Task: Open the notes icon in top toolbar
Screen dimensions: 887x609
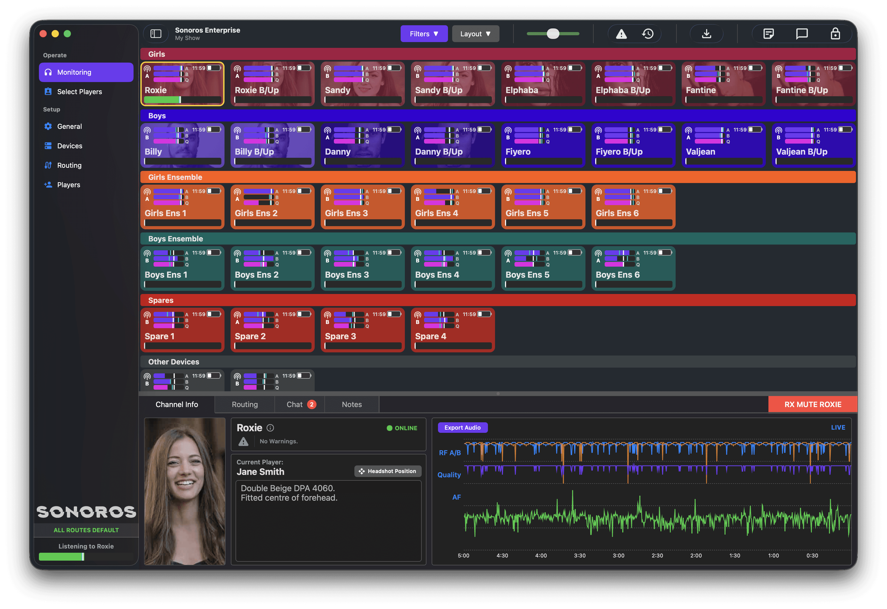Action: [768, 34]
